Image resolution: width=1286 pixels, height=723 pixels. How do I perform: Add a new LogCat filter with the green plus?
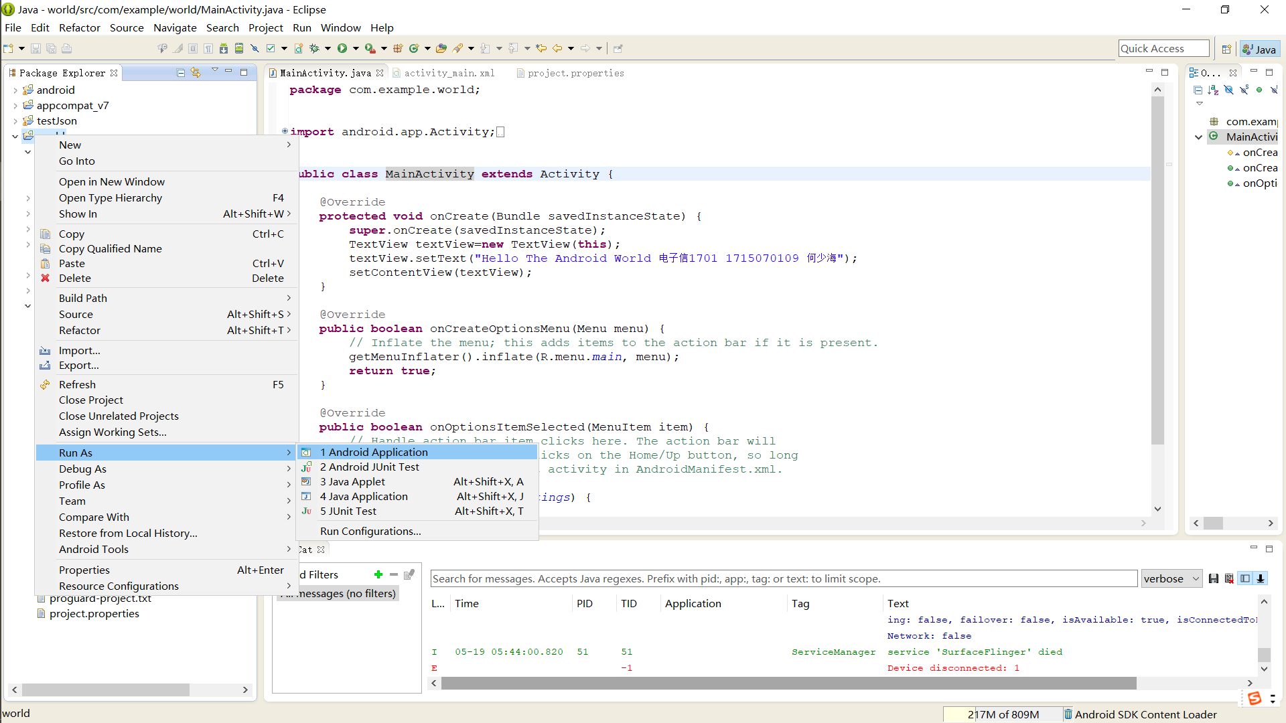click(x=378, y=574)
